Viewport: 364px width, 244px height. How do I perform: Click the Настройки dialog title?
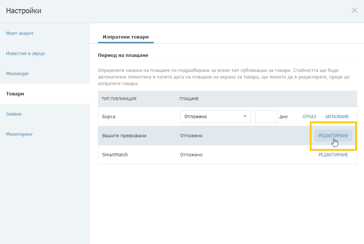(x=23, y=11)
